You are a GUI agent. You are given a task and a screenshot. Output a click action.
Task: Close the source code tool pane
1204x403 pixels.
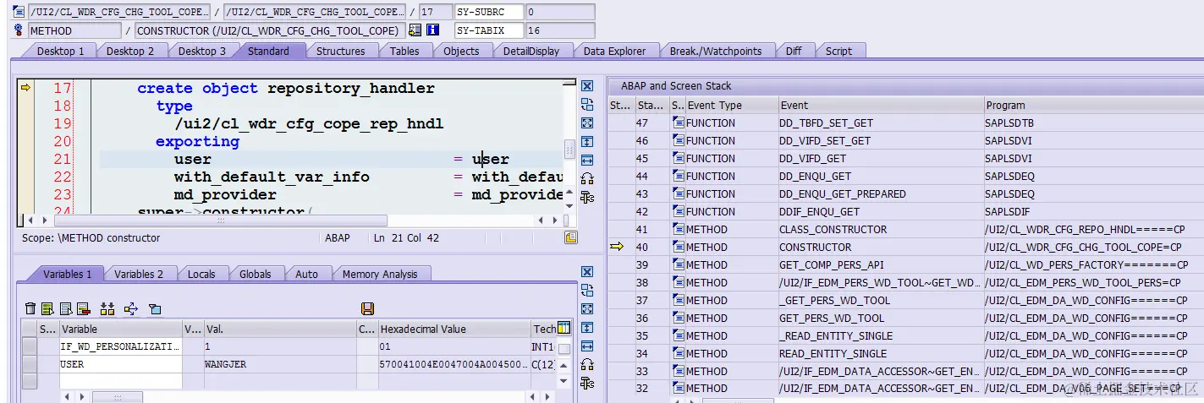point(587,86)
